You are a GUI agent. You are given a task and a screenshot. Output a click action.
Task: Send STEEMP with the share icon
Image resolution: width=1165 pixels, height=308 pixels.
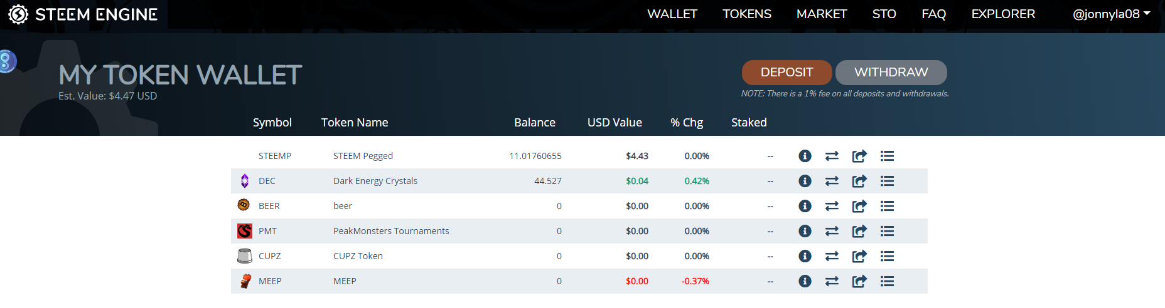tap(859, 156)
